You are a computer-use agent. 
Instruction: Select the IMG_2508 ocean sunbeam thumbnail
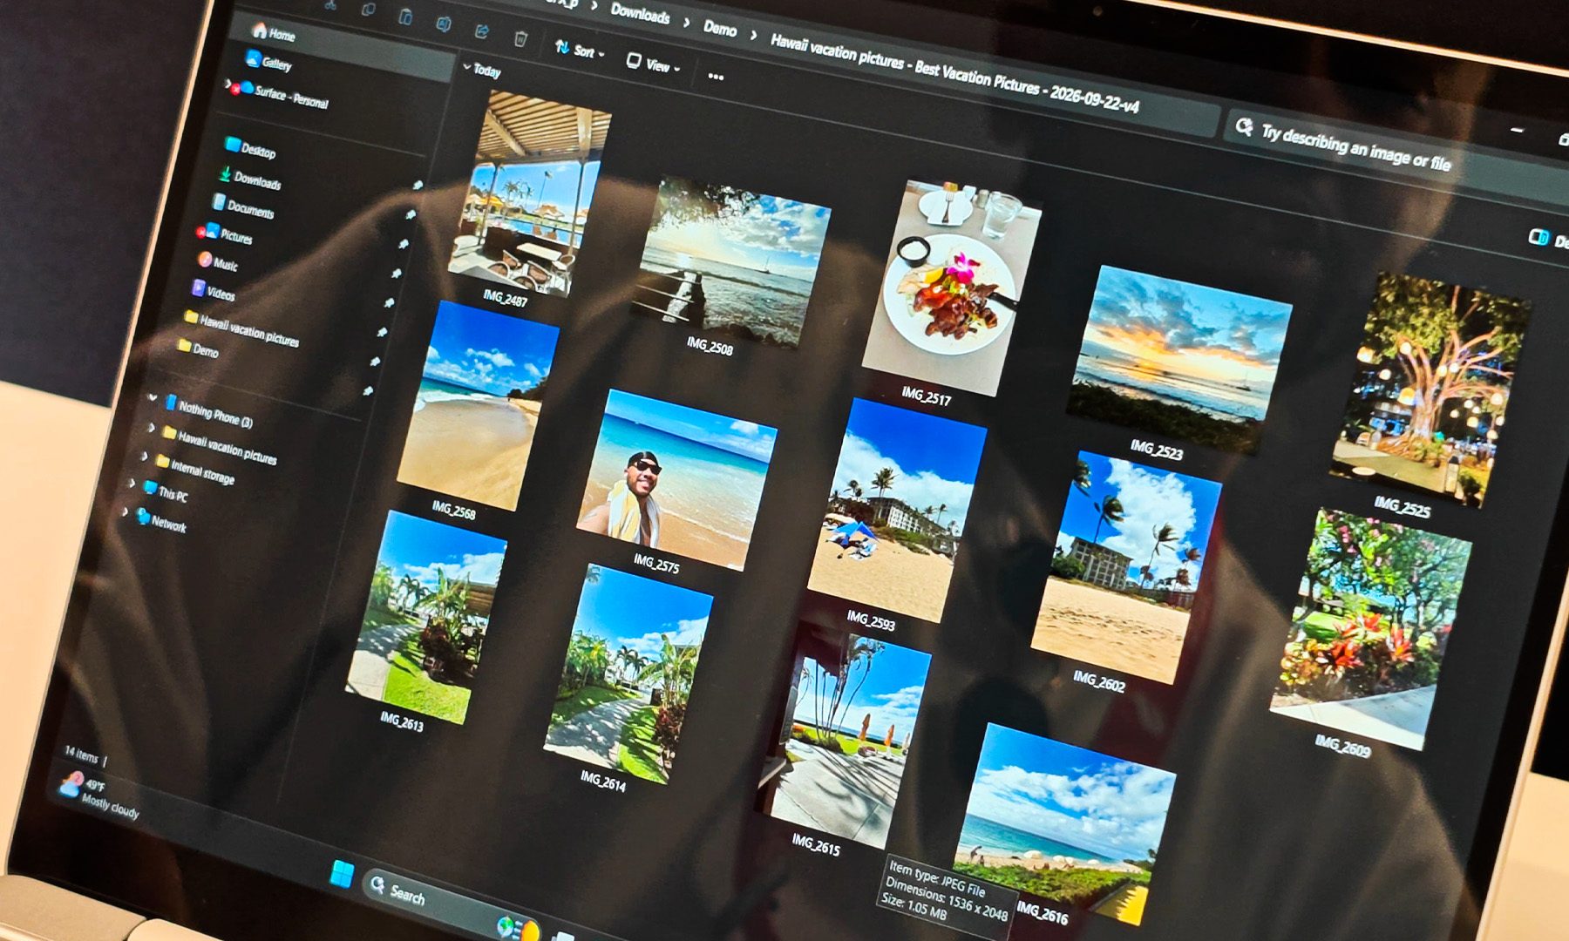[731, 263]
